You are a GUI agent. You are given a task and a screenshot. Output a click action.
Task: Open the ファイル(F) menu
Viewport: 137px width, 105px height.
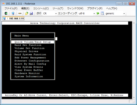point(11,8)
